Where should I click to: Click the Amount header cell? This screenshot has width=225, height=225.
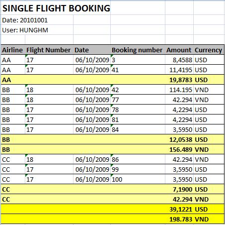(x=179, y=50)
